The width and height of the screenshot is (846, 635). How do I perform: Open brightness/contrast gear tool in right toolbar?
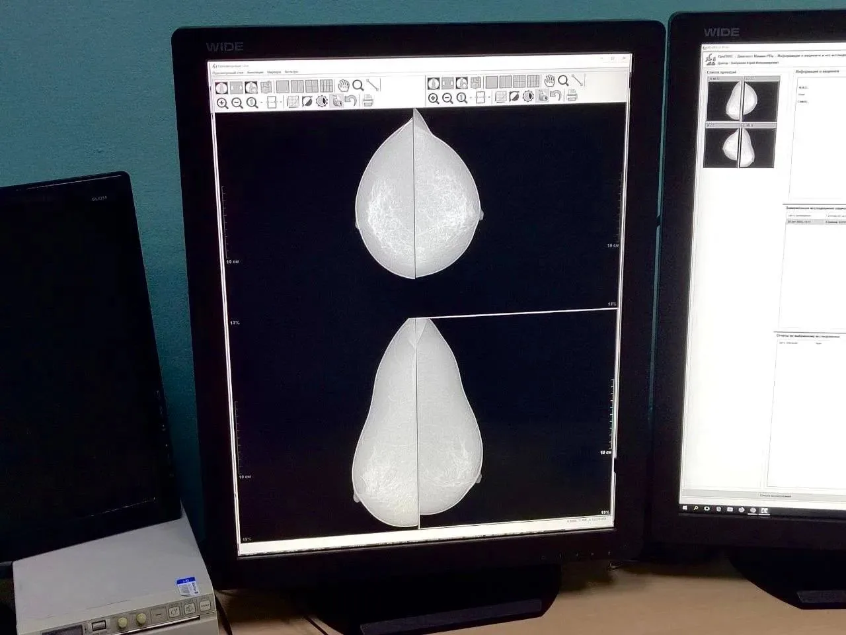click(528, 97)
